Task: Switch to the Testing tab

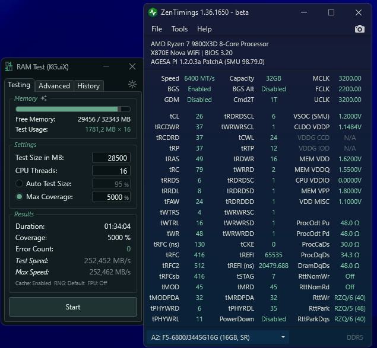Action: pos(19,85)
